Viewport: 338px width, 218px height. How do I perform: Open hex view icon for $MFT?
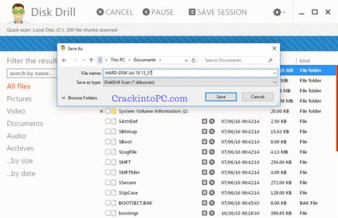click(x=205, y=162)
